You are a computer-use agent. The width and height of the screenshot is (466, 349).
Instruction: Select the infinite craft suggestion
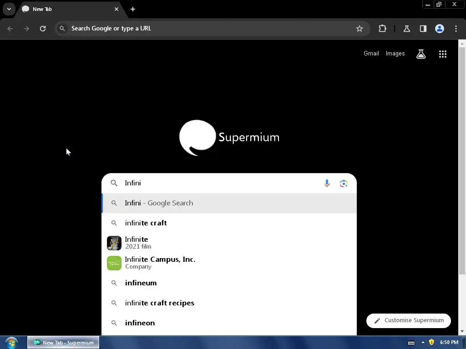tap(229, 223)
